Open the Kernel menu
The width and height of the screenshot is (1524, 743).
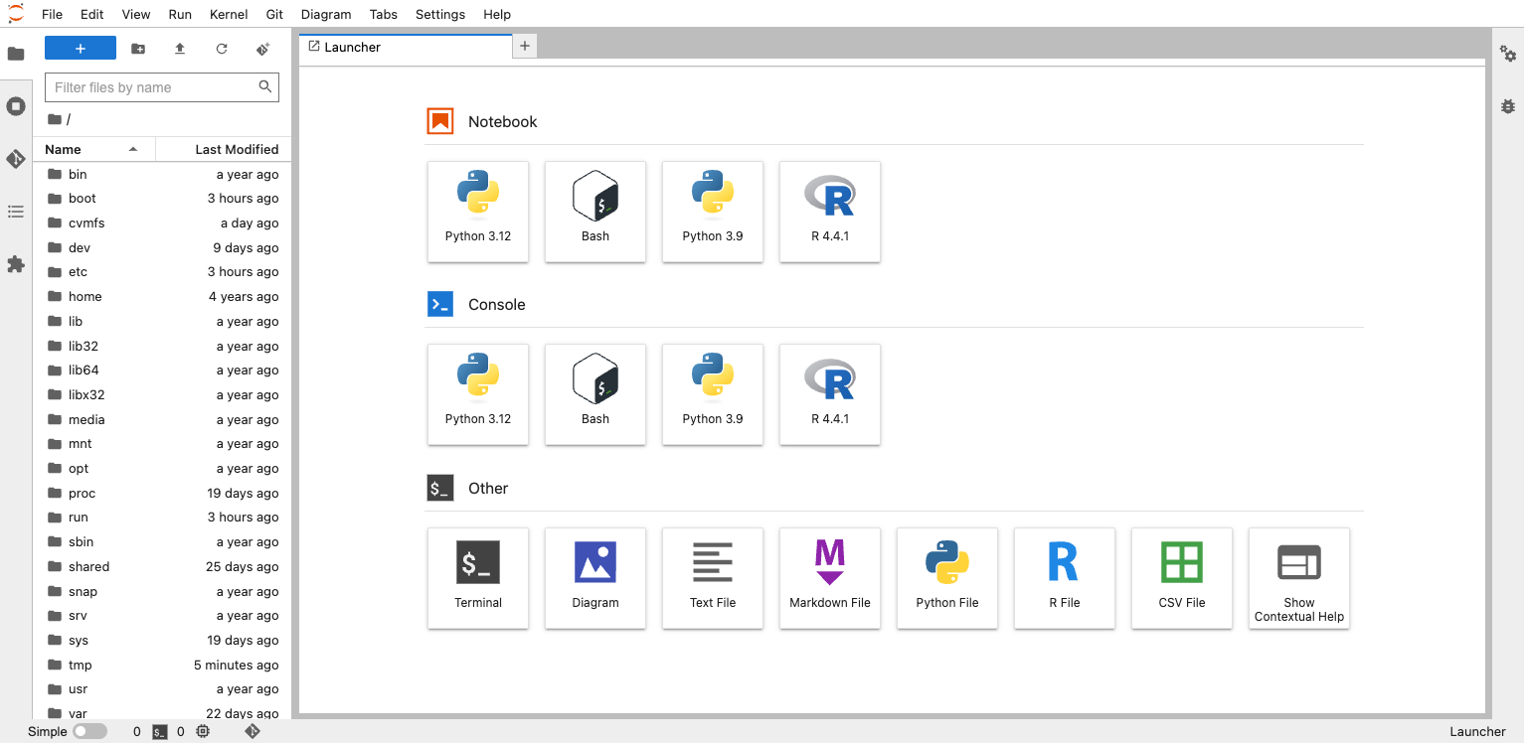(229, 14)
